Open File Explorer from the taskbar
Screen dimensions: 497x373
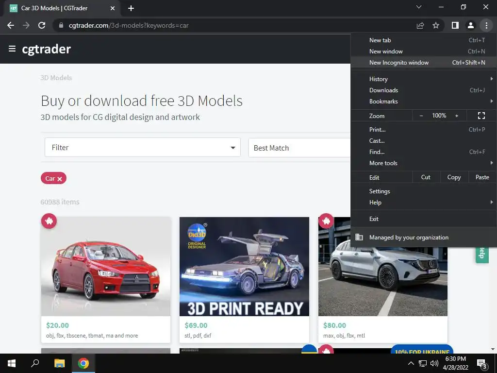point(59,363)
